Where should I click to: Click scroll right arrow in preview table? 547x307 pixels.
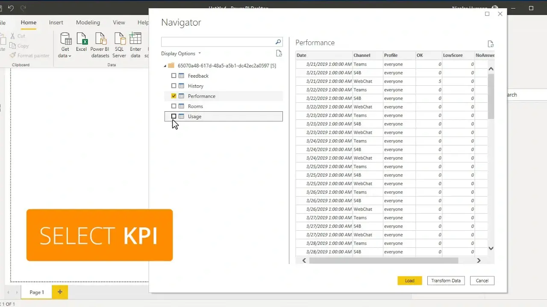[x=479, y=260]
